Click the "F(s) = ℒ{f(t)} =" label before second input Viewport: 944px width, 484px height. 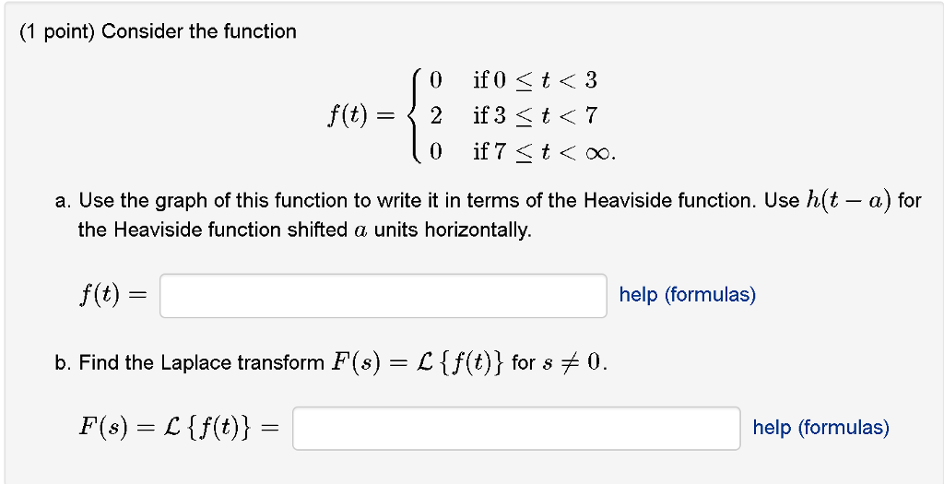pos(179,429)
